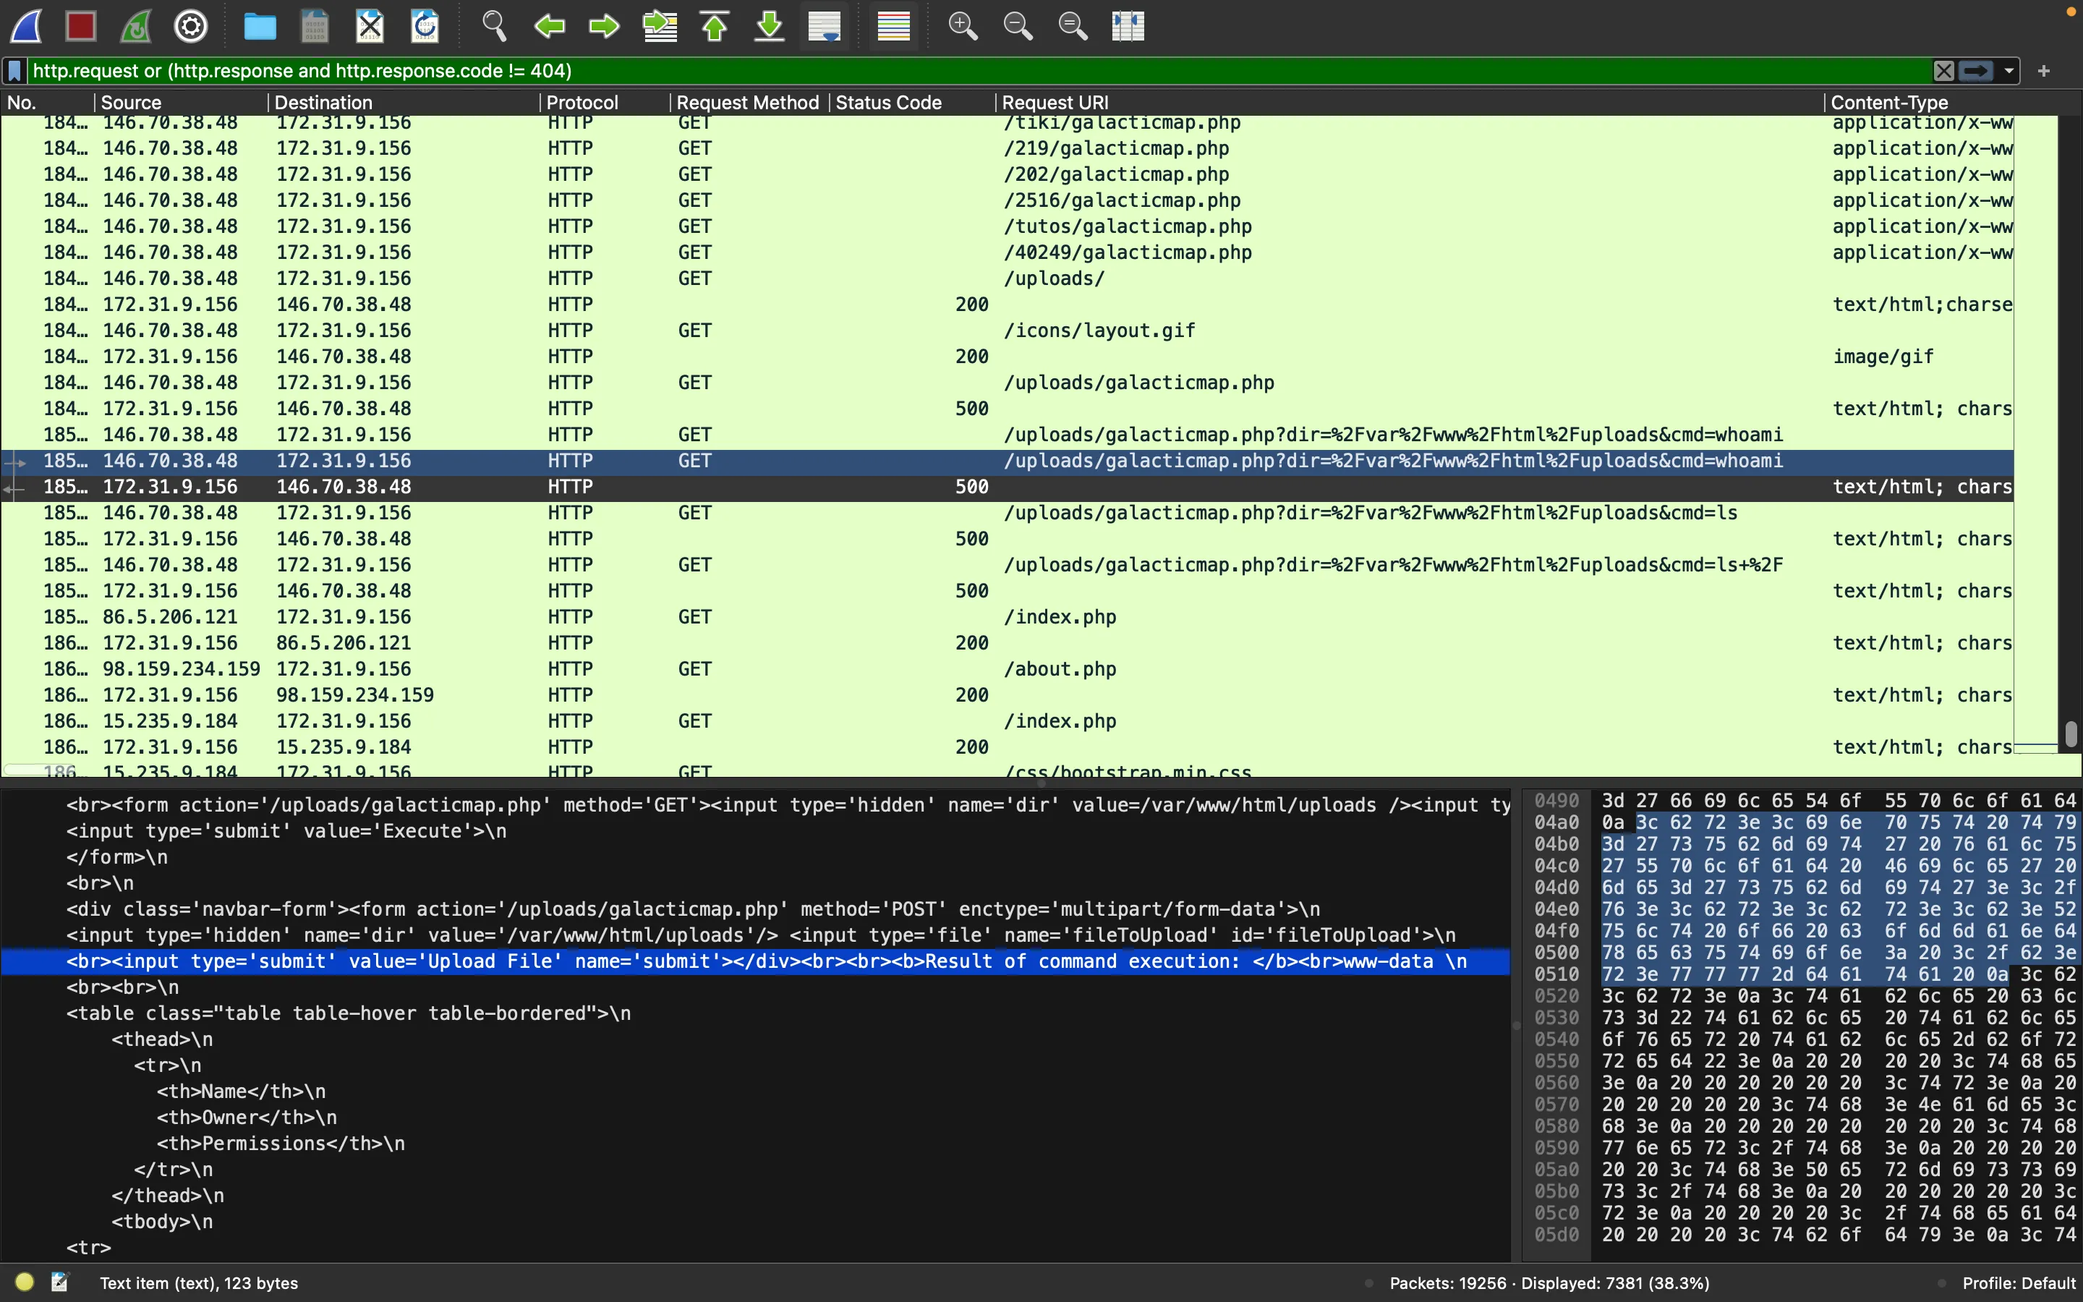Open display filter bookmarks icon
The width and height of the screenshot is (2083, 1302).
(x=14, y=71)
